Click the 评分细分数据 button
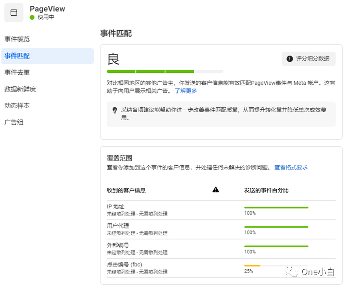The height and width of the screenshot is (287, 346). click(309, 59)
